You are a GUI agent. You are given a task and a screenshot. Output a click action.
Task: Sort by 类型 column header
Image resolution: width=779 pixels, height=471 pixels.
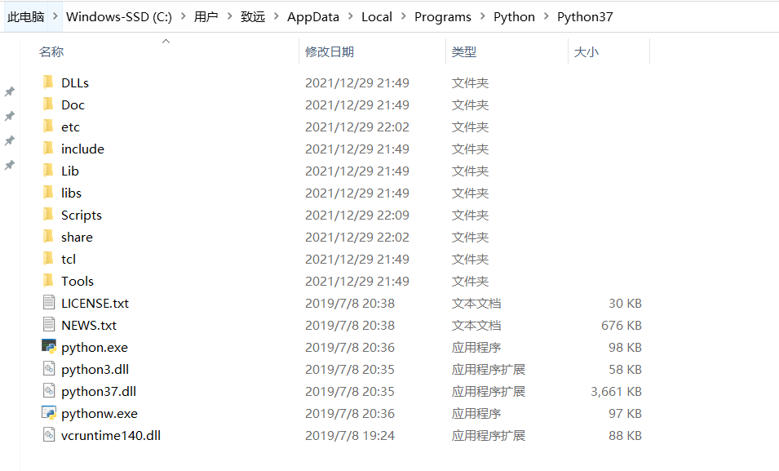pyautogui.click(x=464, y=51)
